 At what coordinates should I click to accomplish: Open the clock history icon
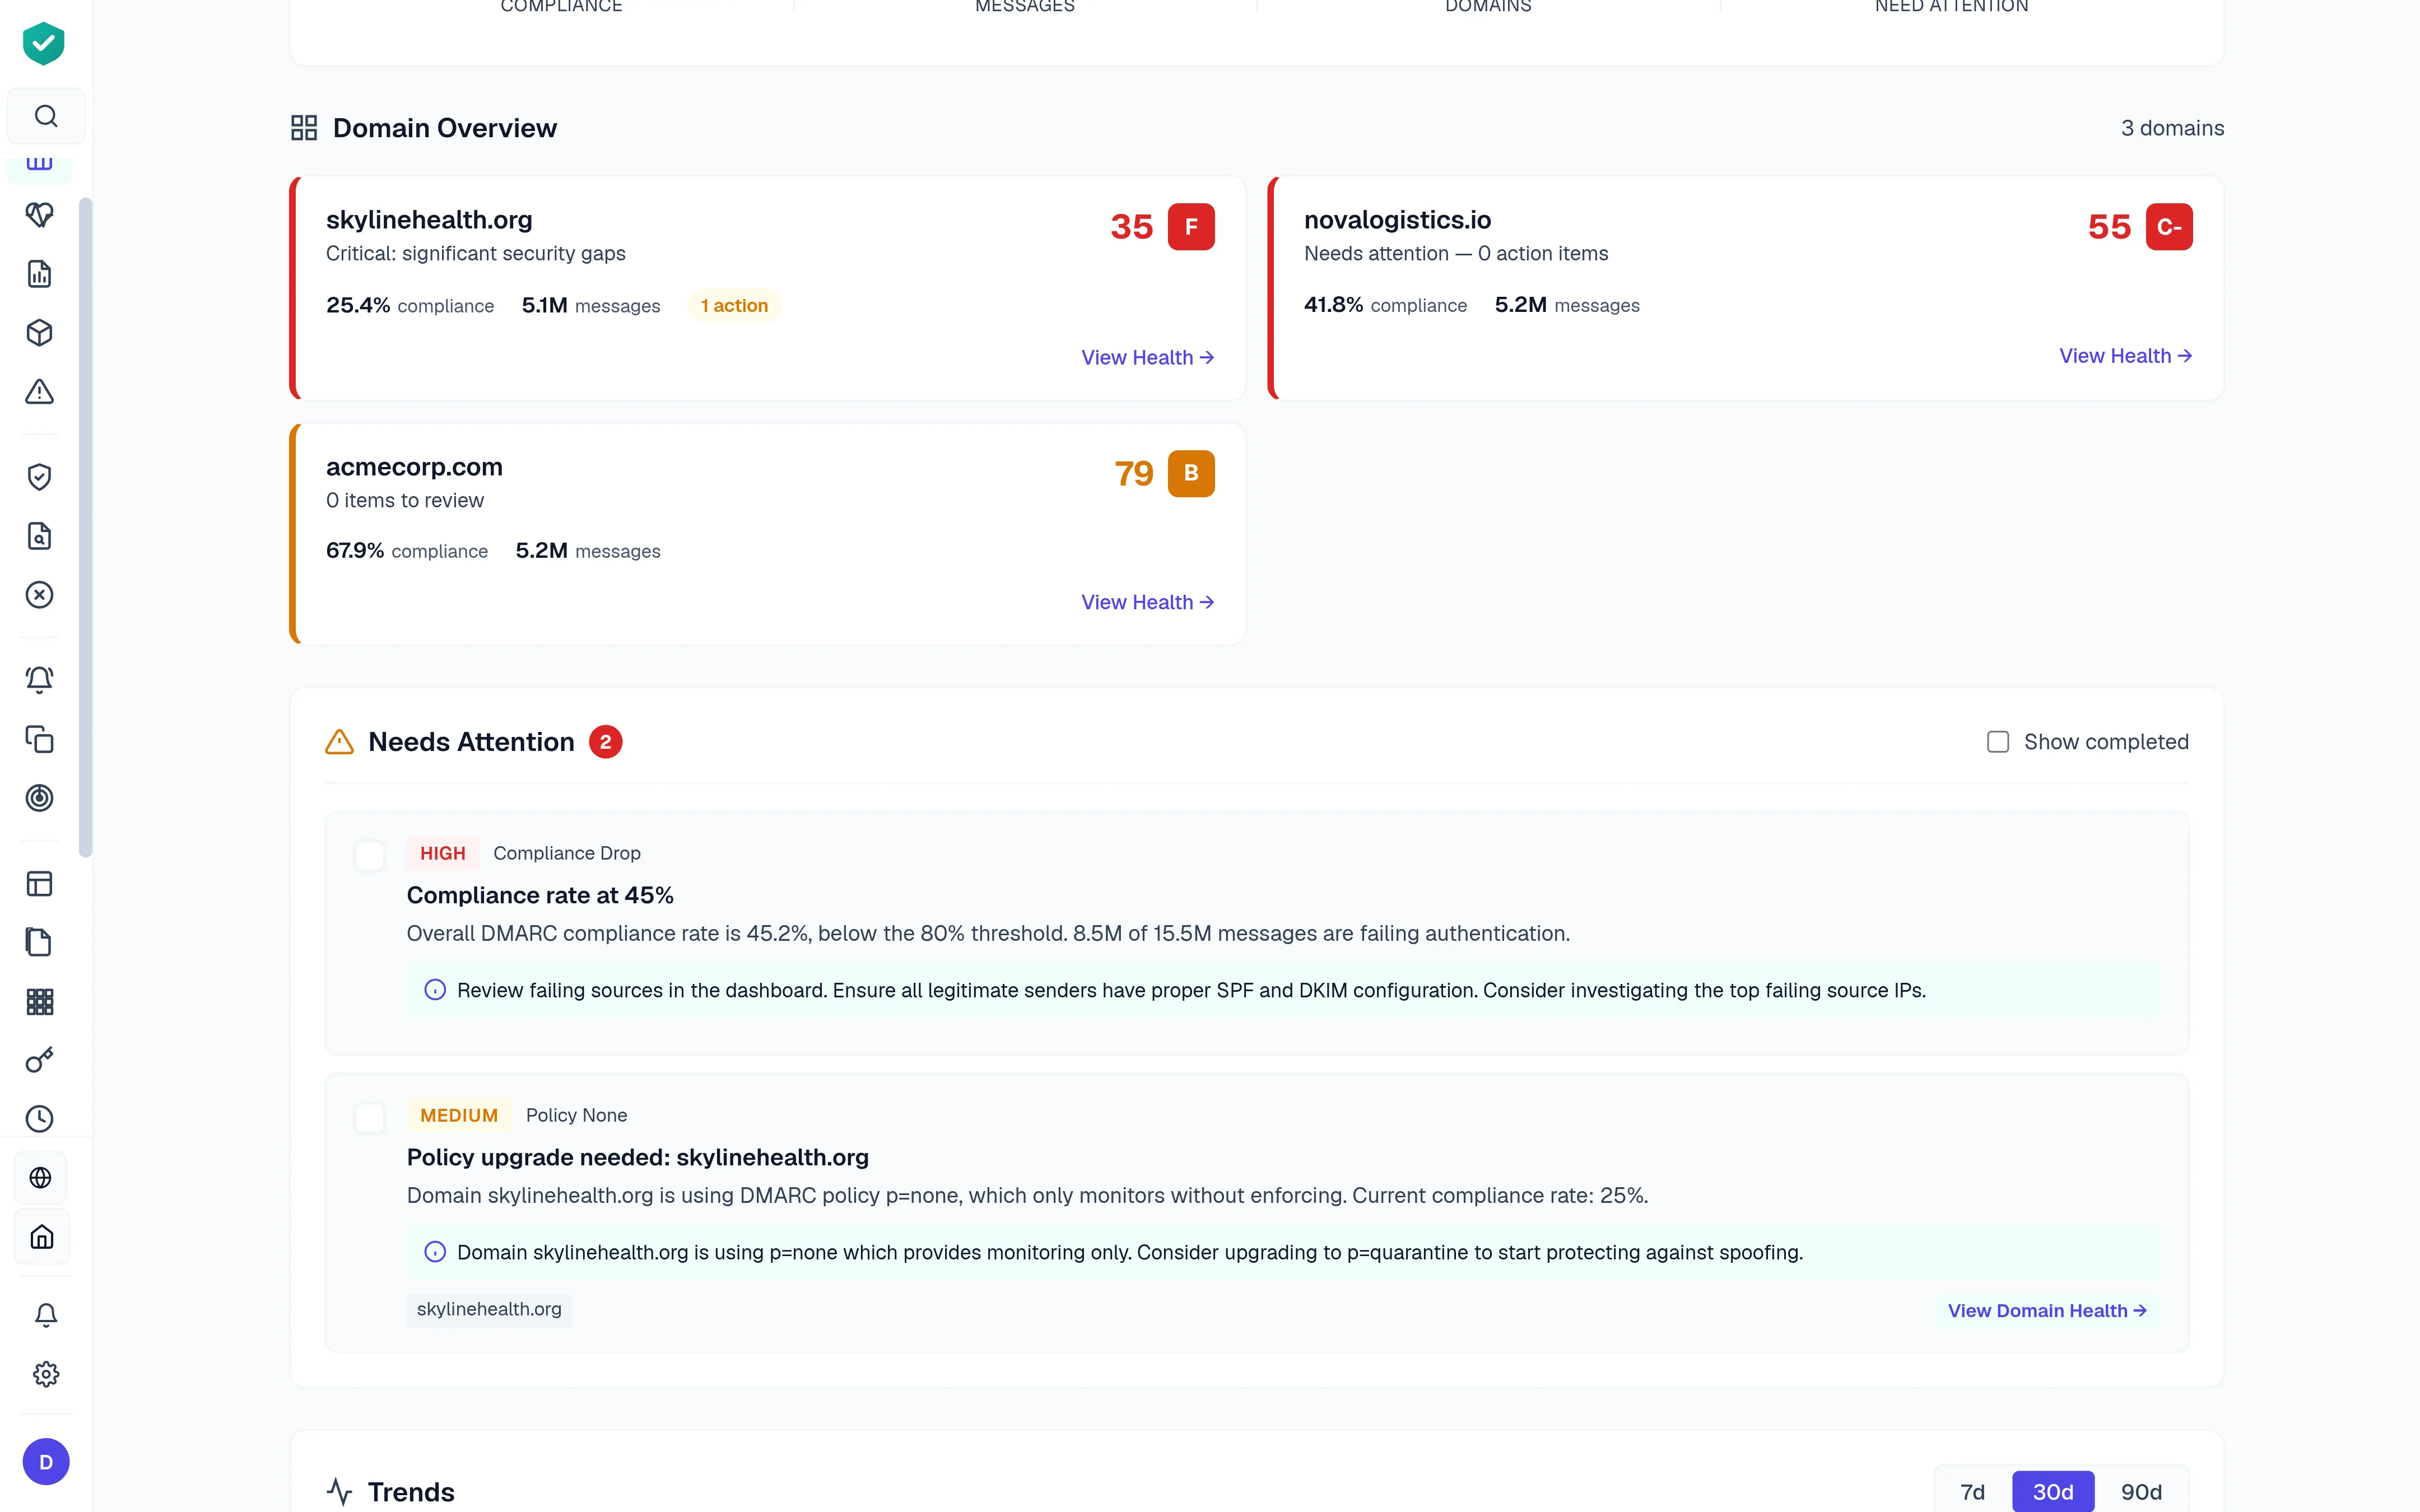pyautogui.click(x=39, y=1118)
